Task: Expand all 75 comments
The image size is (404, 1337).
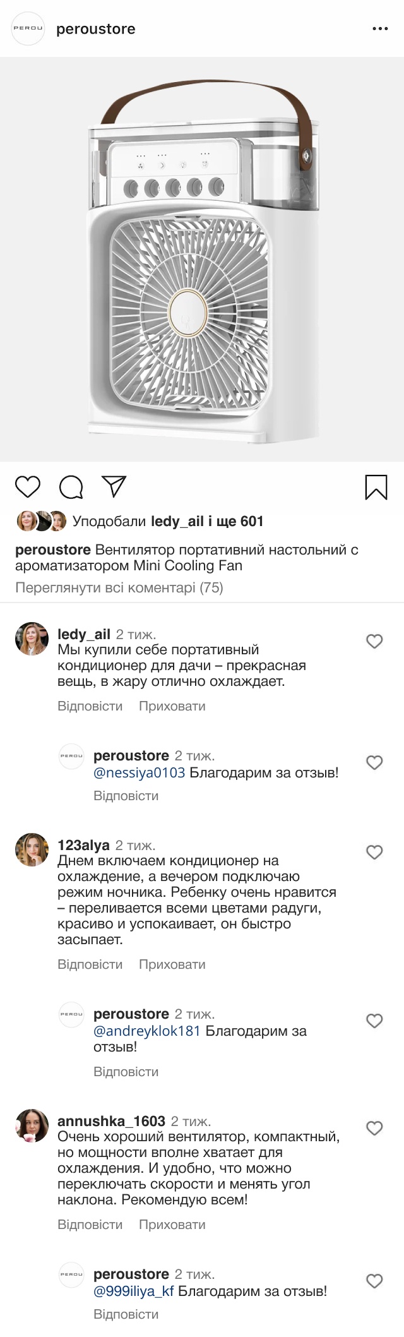Action: 119,588
